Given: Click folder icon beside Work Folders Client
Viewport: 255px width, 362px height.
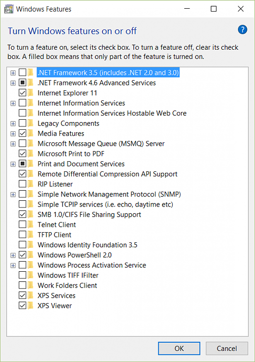Looking at the screenshot, I should [x=30, y=285].
